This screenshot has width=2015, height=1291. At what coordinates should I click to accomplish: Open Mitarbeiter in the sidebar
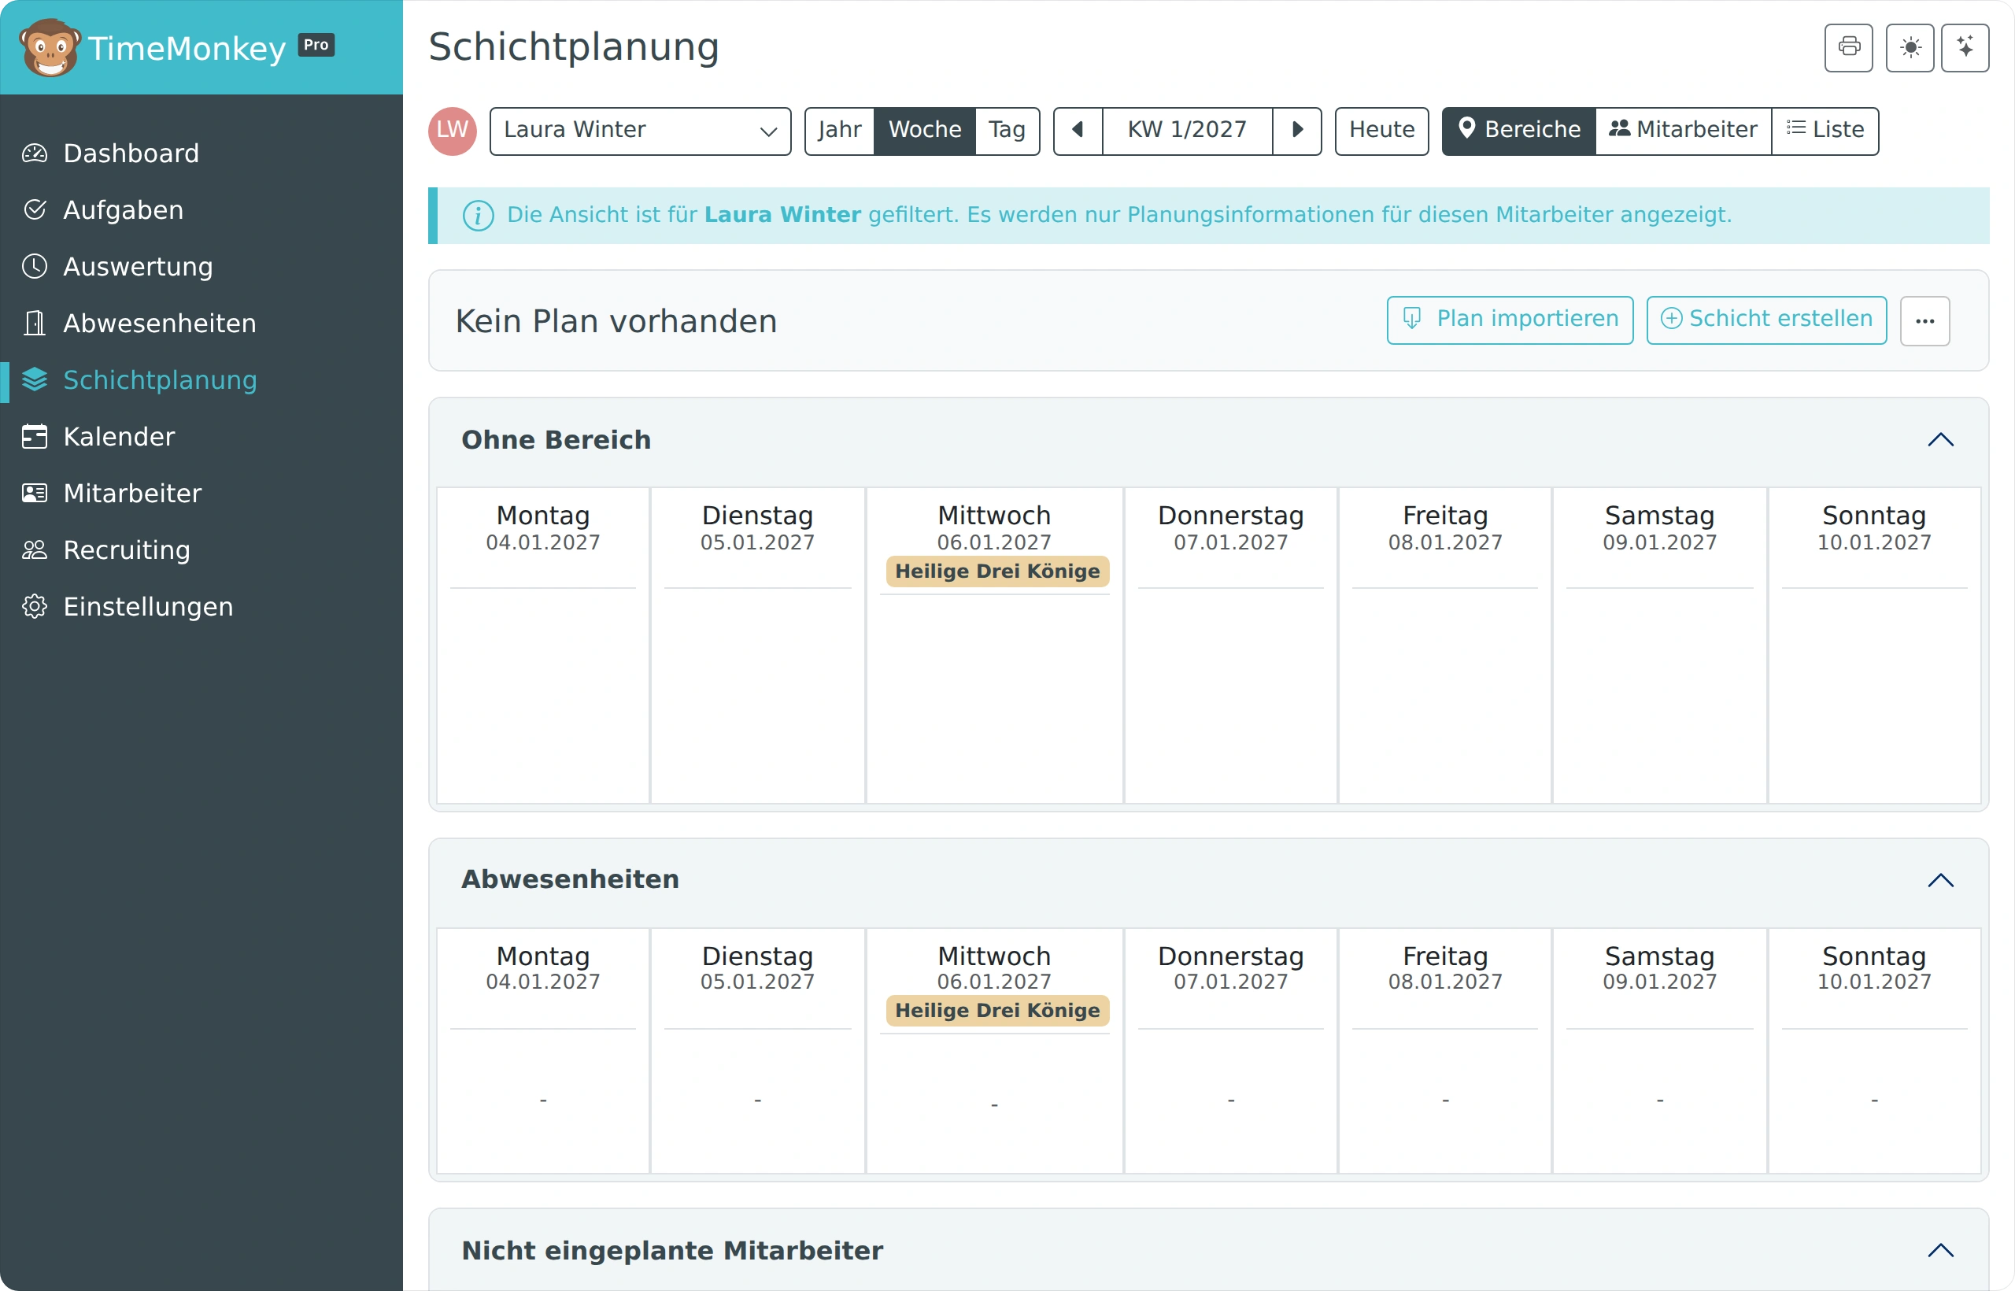[x=201, y=493]
